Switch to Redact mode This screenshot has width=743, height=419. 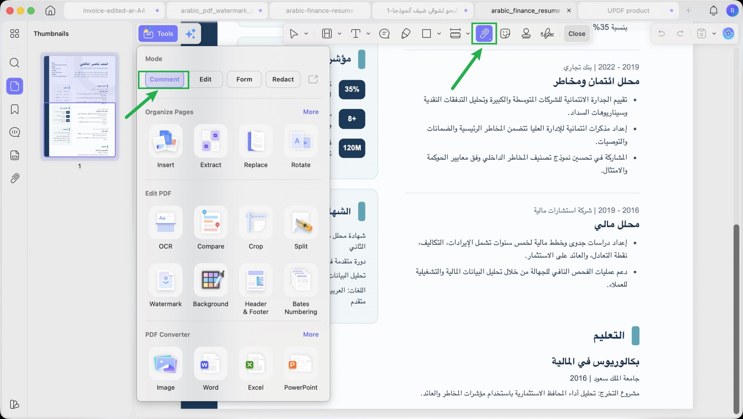click(283, 79)
